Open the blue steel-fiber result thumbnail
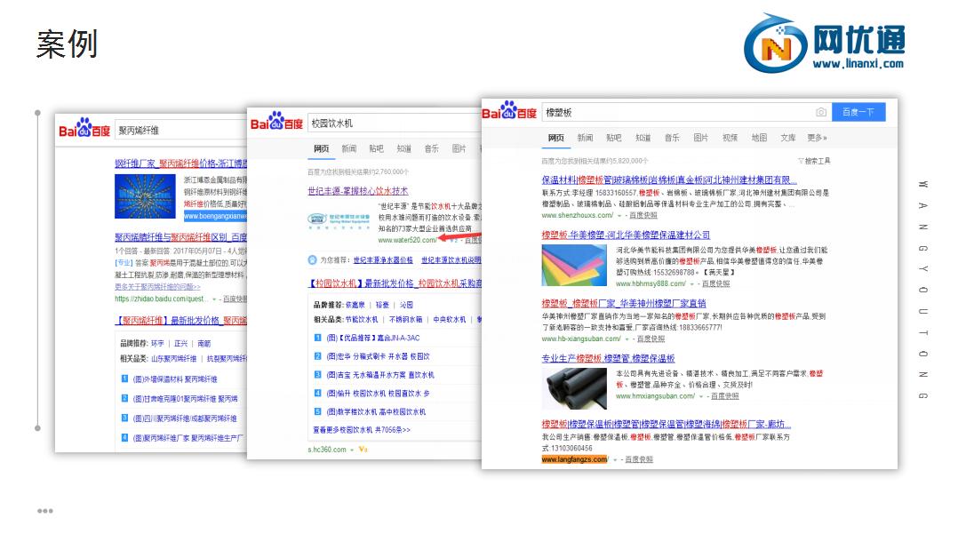 pos(145,196)
